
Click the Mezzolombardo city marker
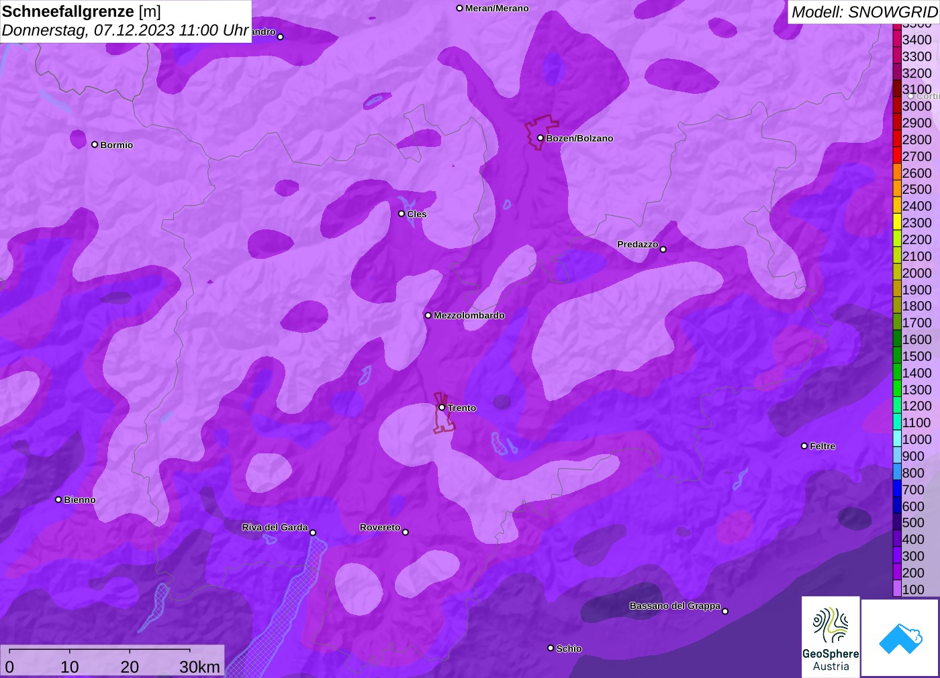[x=428, y=315]
